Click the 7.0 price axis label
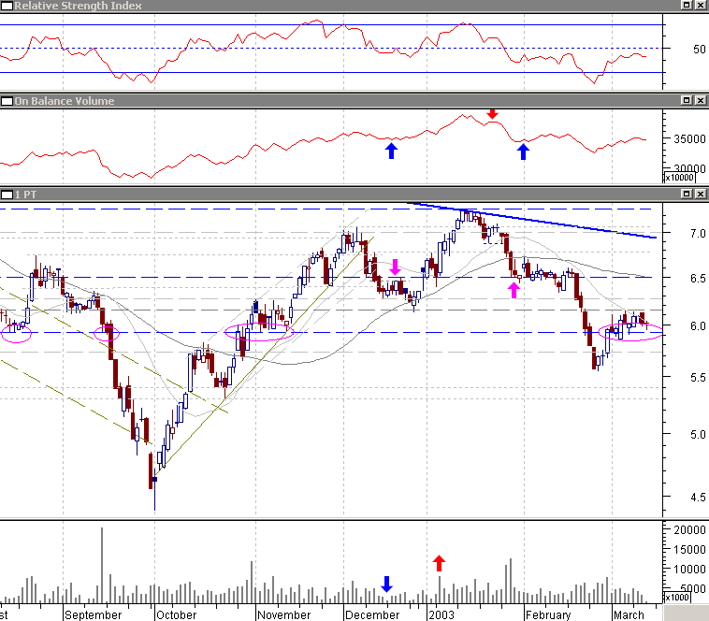The height and width of the screenshot is (621, 709). (x=698, y=233)
